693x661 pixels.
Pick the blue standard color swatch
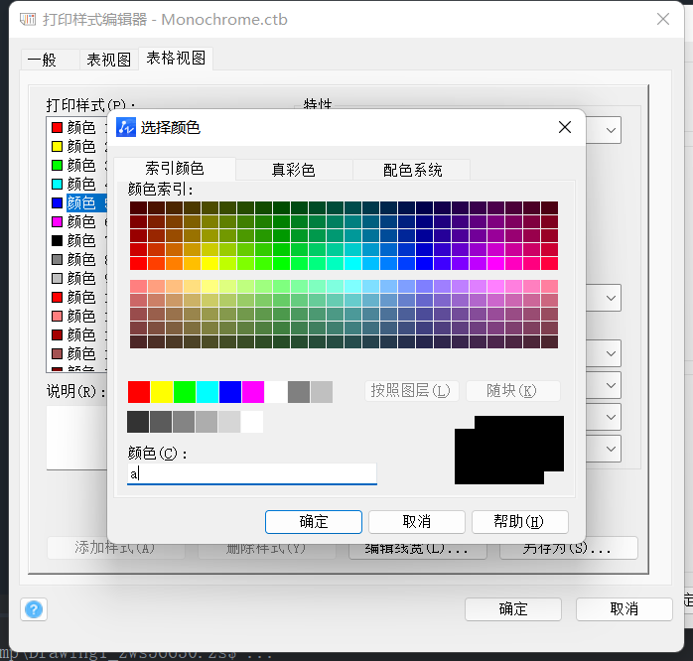coord(230,392)
